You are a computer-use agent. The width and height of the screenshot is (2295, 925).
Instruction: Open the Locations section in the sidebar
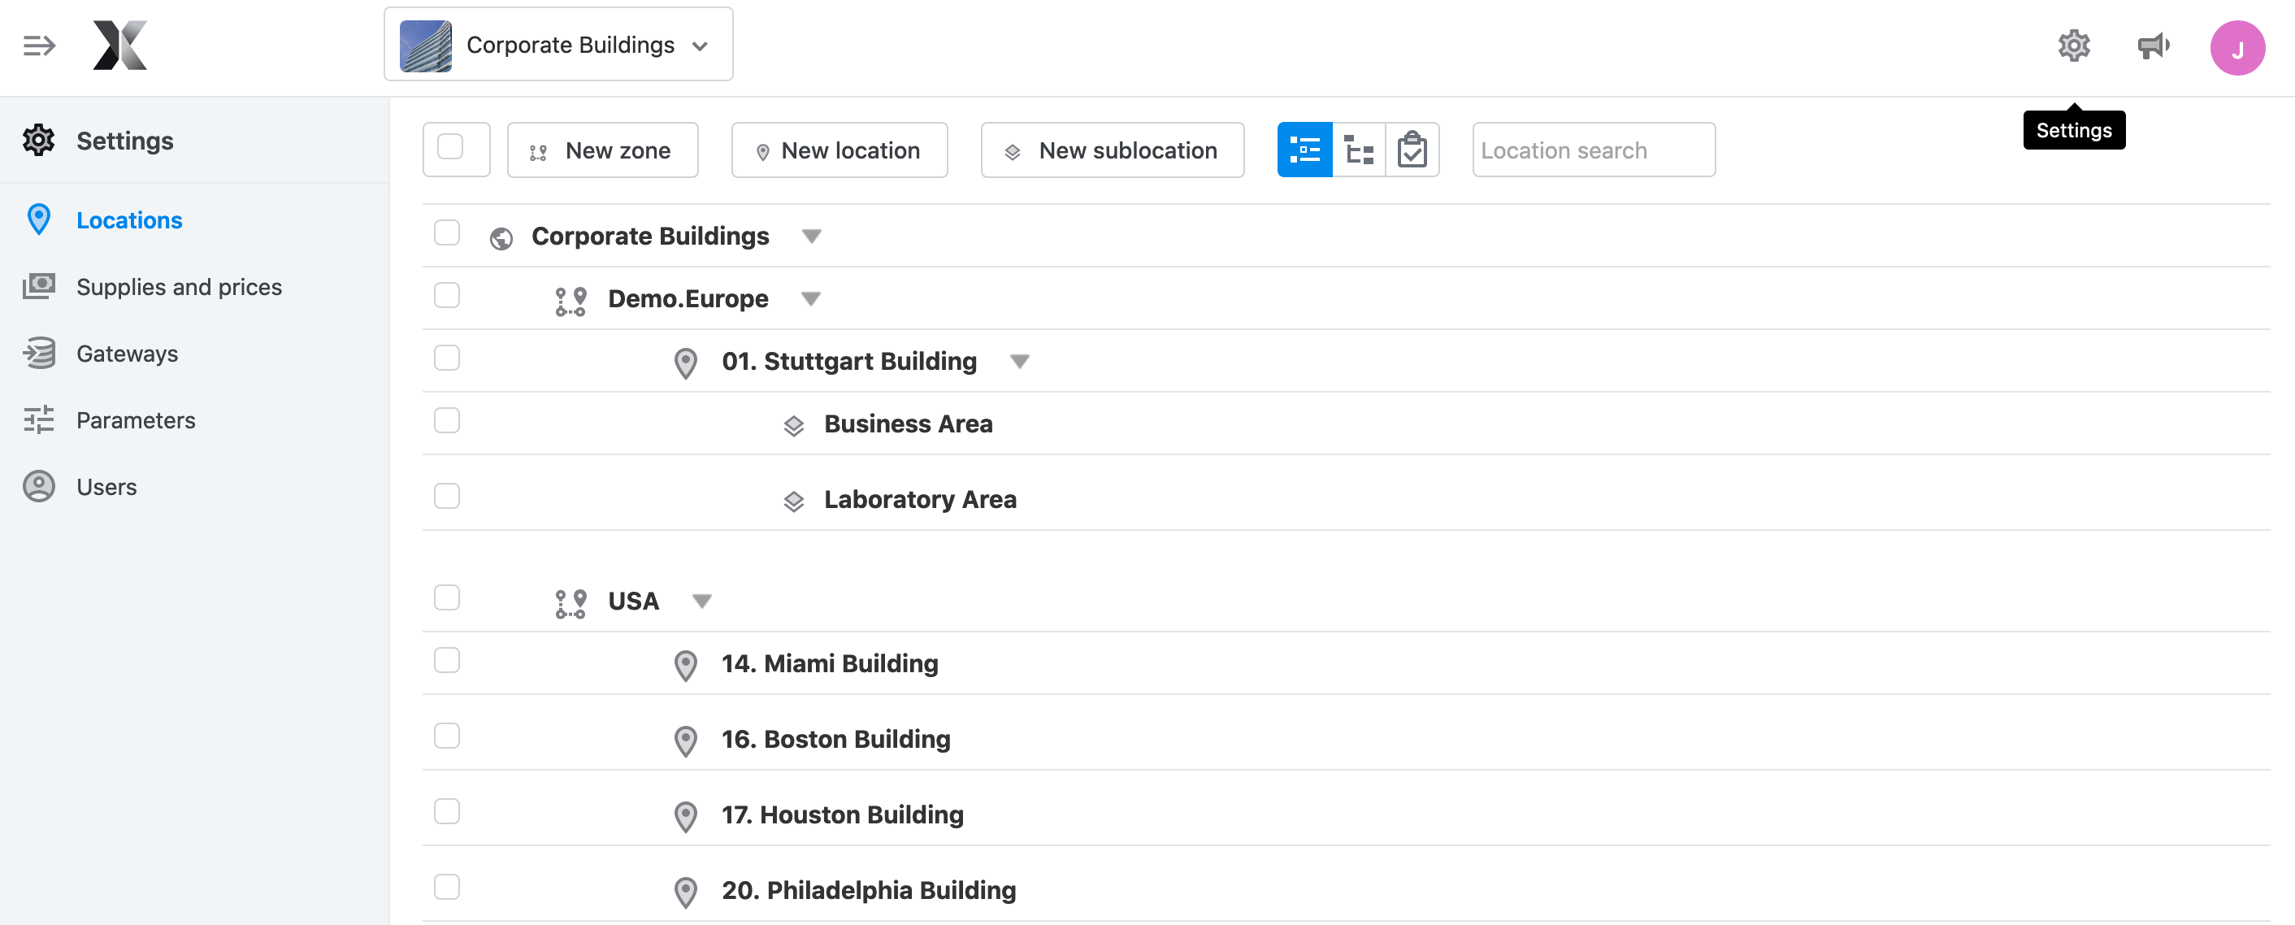point(129,219)
